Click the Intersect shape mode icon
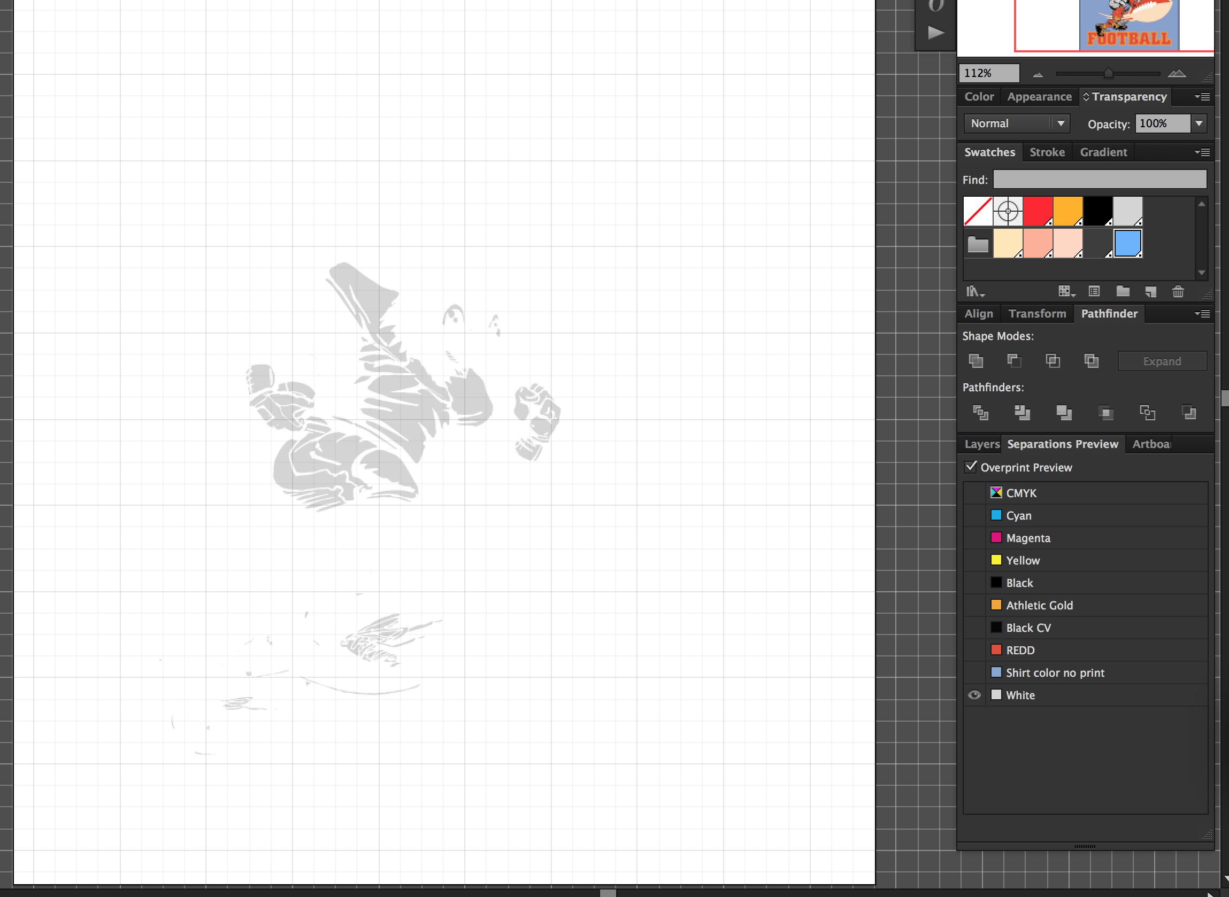Viewport: 1229px width, 897px height. click(x=1053, y=361)
